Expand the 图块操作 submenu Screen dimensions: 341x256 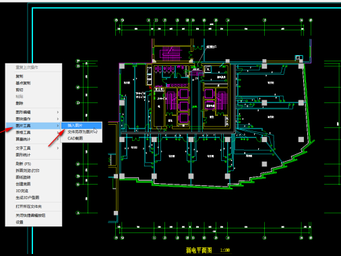pyautogui.click(x=34, y=119)
